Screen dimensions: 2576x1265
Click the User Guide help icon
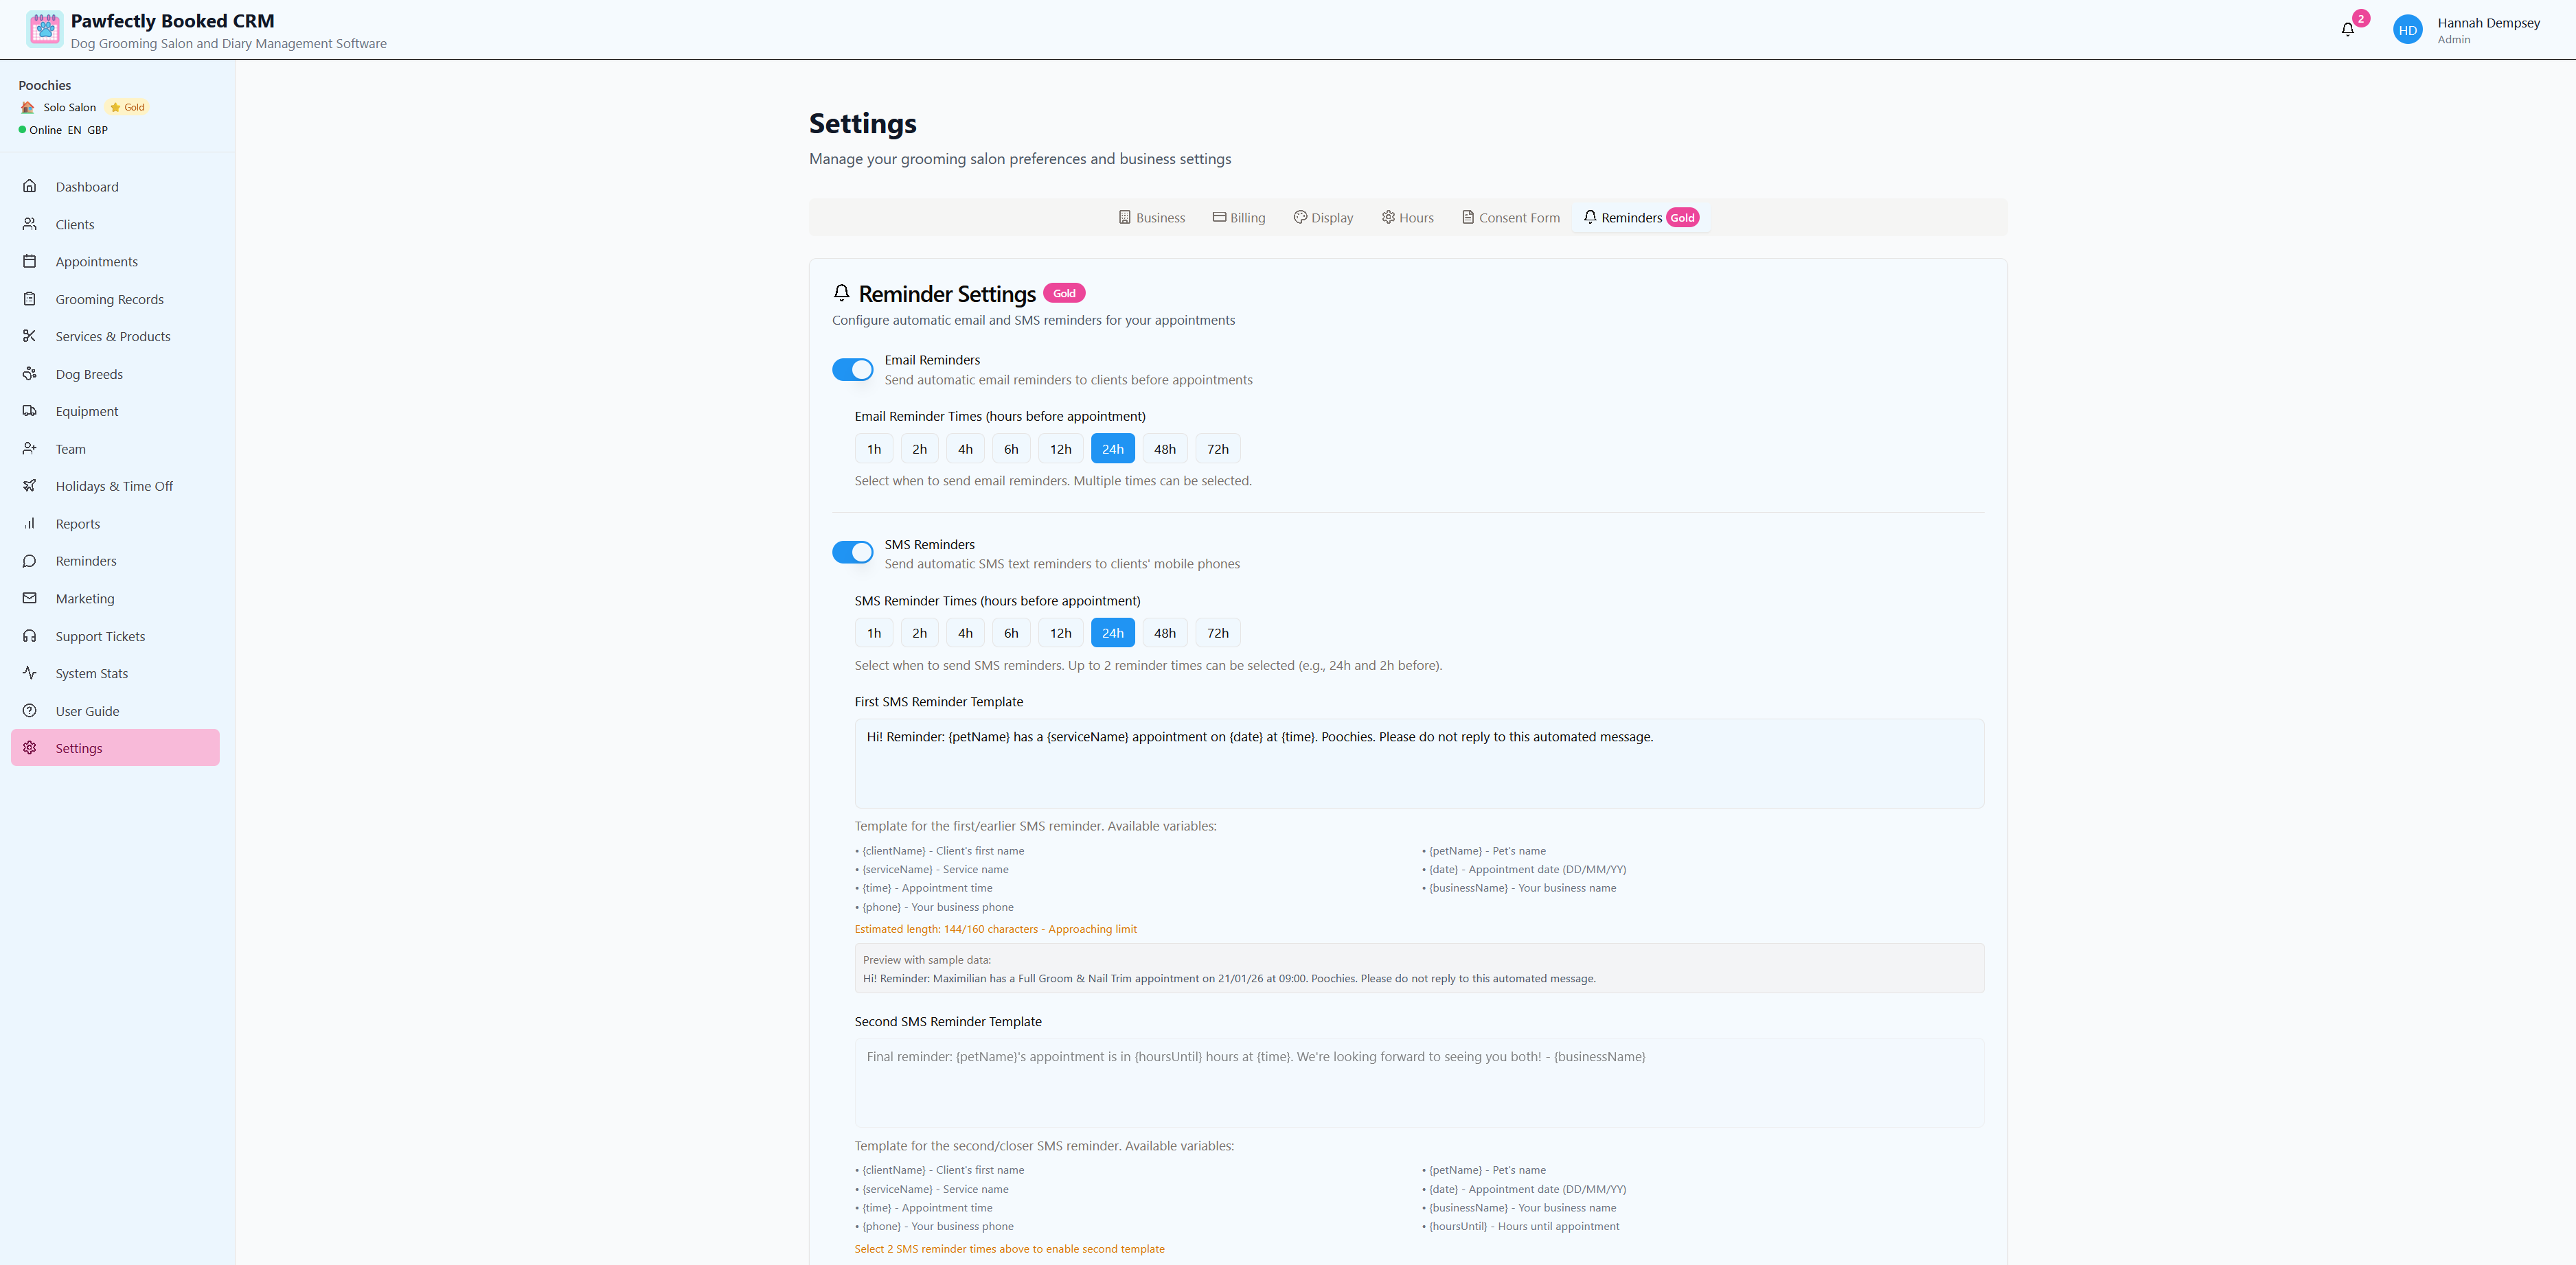pos(30,710)
